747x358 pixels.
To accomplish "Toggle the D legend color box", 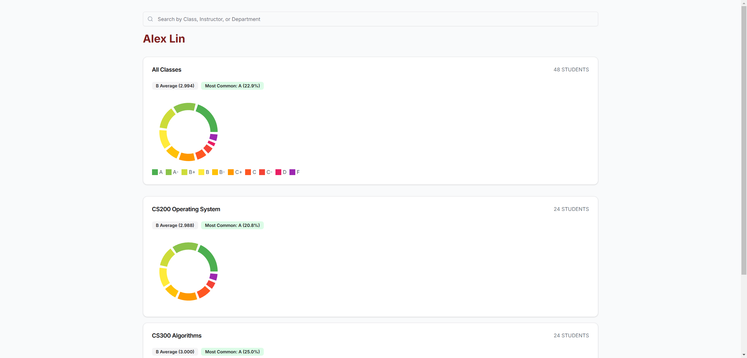I will [278, 172].
